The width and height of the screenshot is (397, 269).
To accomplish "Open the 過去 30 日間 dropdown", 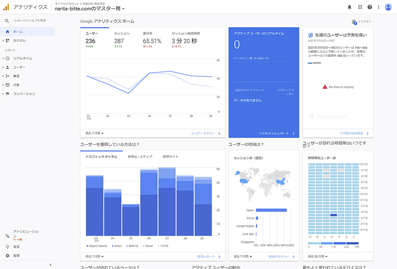I will pos(318,256).
